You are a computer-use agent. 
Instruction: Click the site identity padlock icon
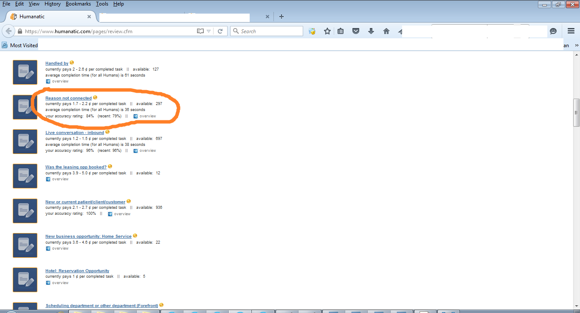tap(20, 31)
